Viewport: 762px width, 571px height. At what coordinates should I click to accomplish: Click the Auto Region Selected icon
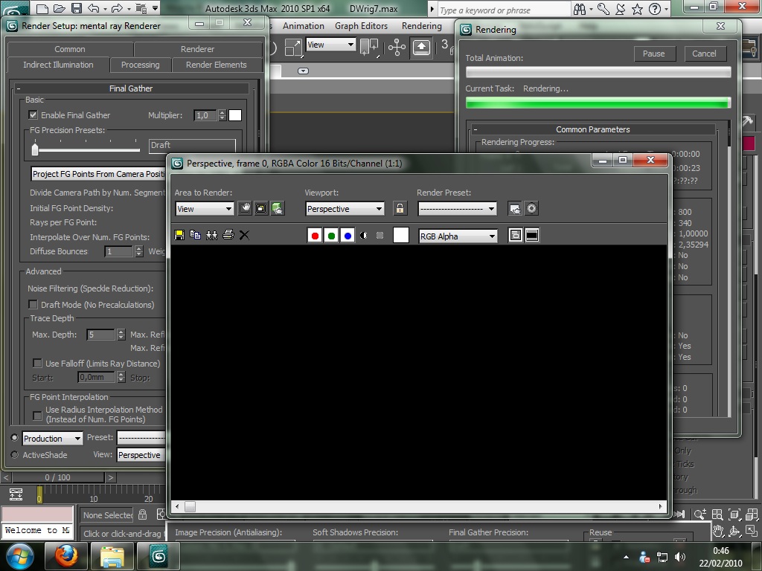pos(261,208)
